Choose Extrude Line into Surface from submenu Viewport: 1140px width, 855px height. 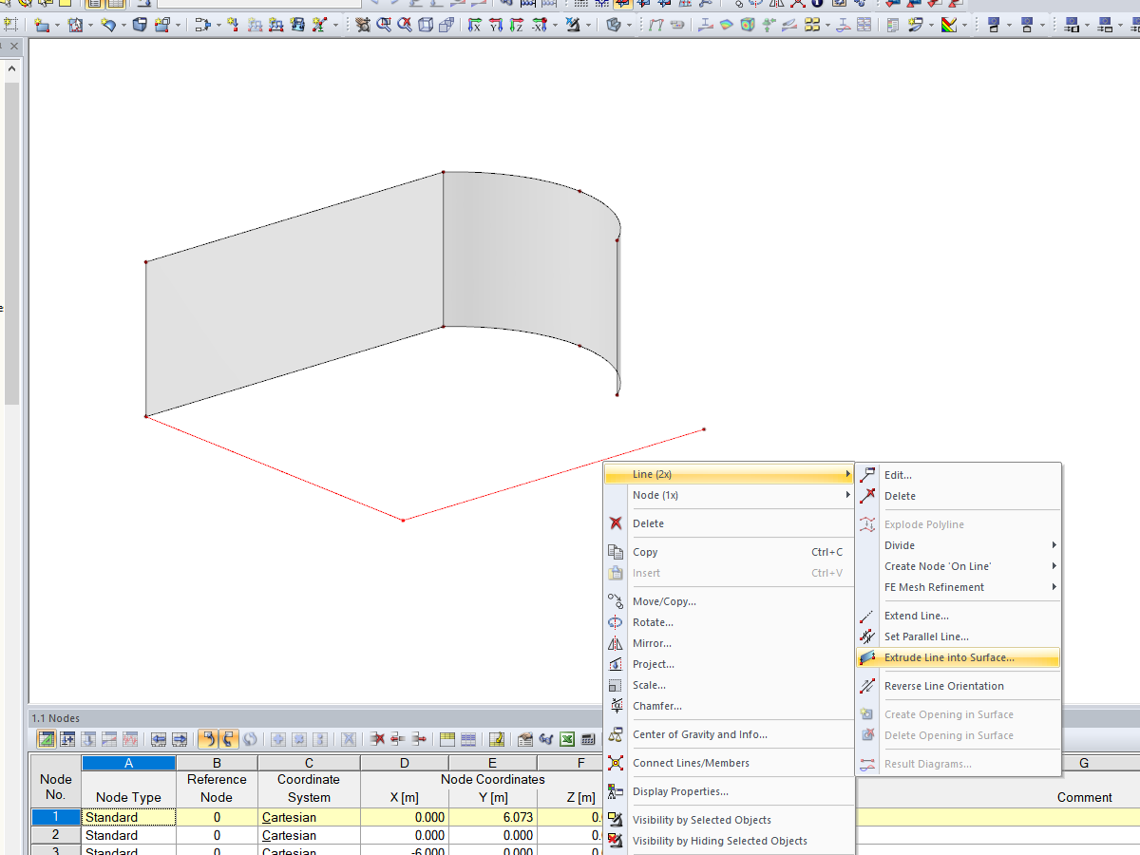click(950, 657)
